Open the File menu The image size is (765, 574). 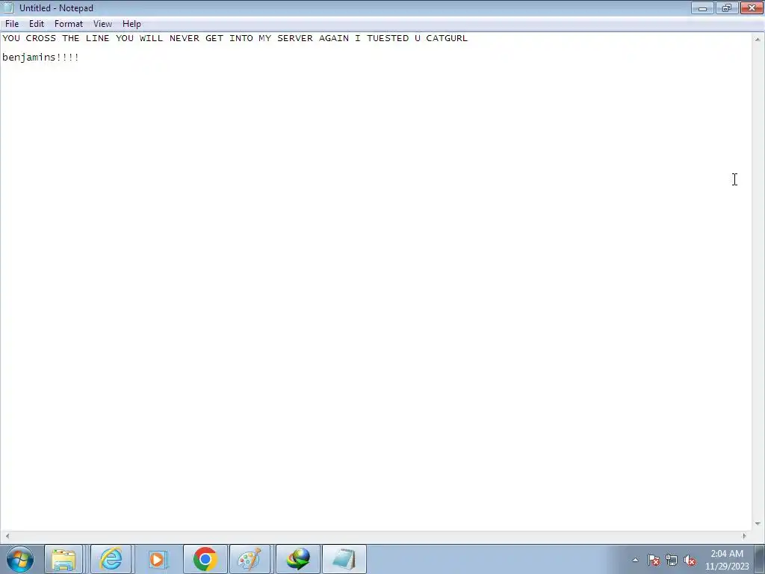pos(12,24)
